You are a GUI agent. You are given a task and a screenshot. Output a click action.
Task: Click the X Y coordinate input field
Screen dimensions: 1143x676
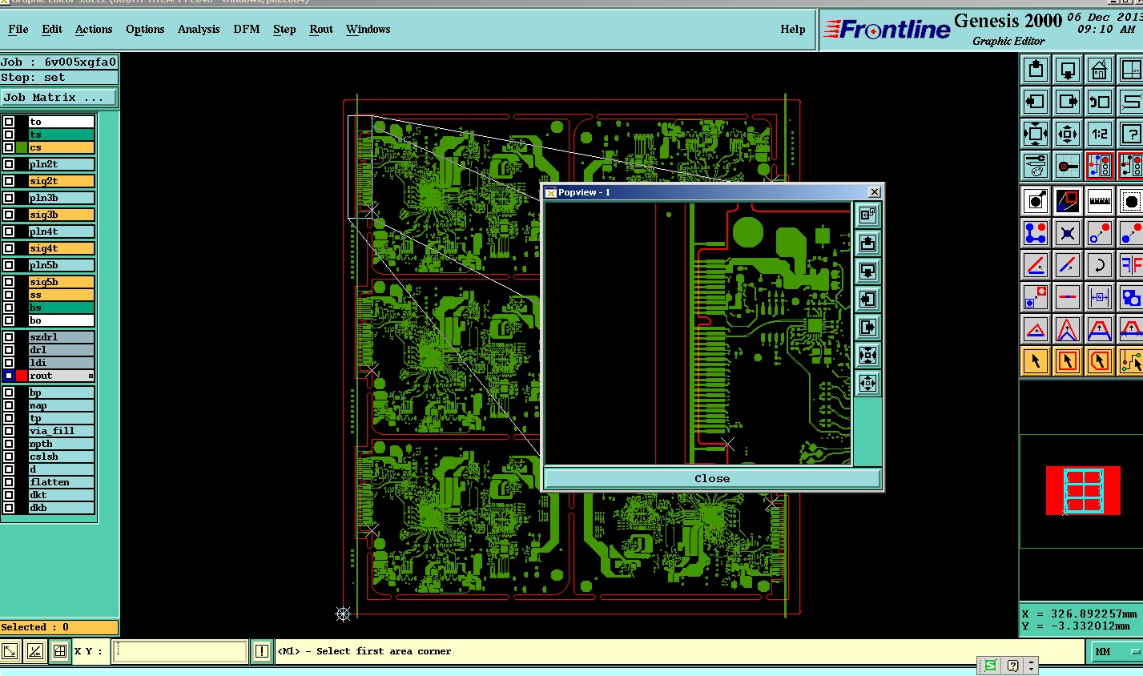point(179,651)
